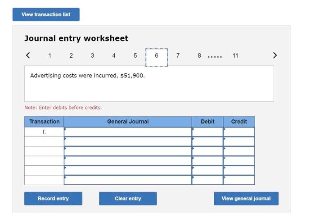Image resolution: width=315 pixels, height=214 pixels.
Task: Switch to worksheet tab 3
Action: (x=92, y=55)
